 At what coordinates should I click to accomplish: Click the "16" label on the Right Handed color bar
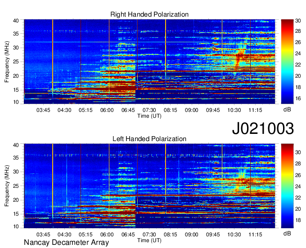298,98
